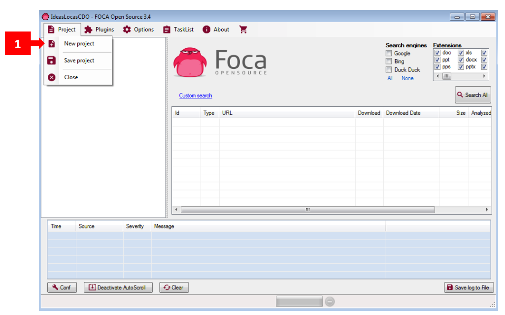Screen dimensions: 505x315
Task: Sort by the Analyzed column header
Action: (480, 113)
